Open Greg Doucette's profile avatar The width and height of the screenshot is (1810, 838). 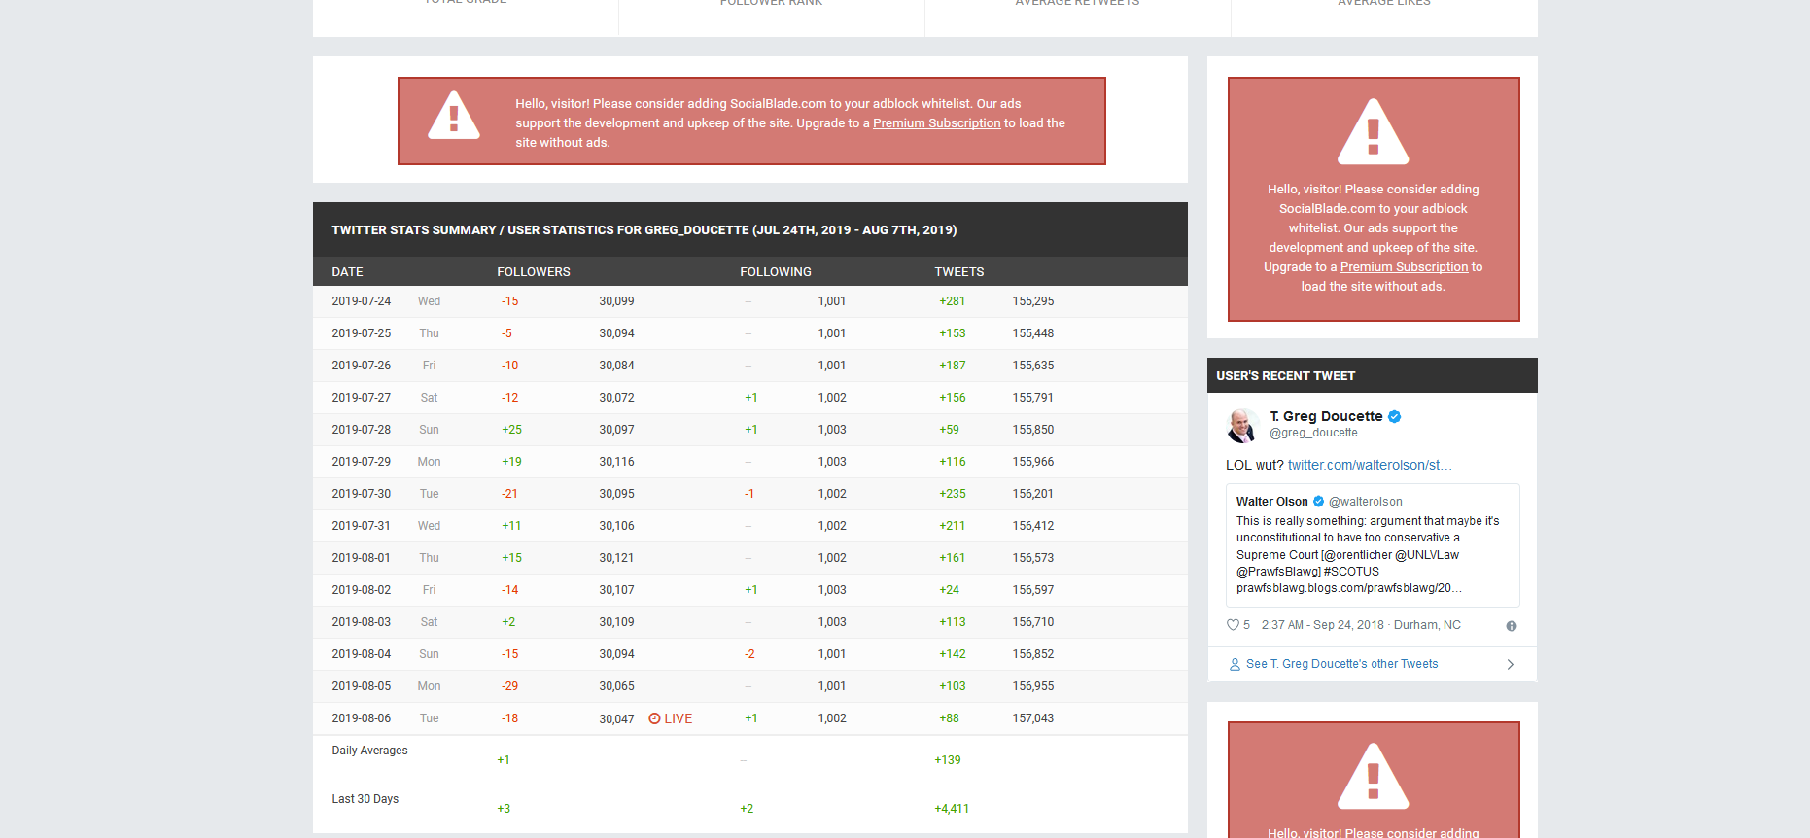(1241, 425)
